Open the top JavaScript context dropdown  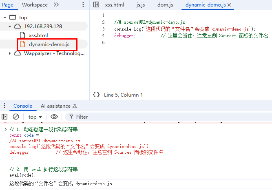(x=35, y=117)
